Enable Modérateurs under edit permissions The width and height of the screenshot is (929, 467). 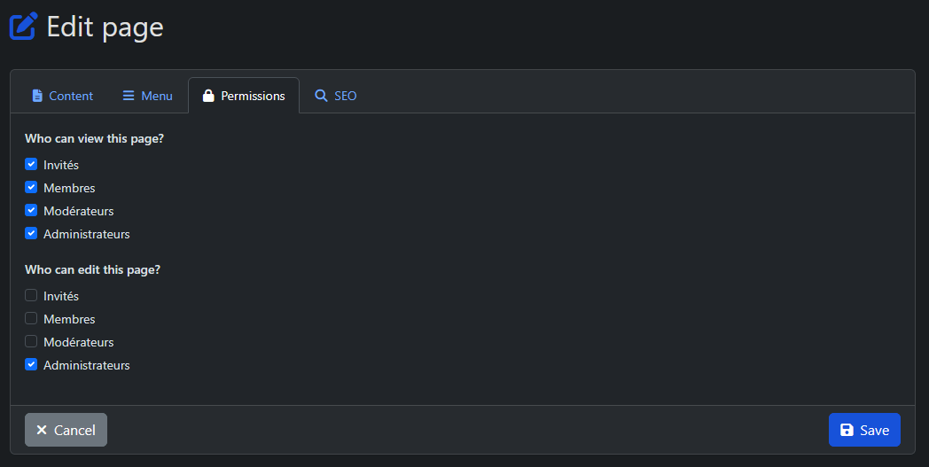[31, 341]
